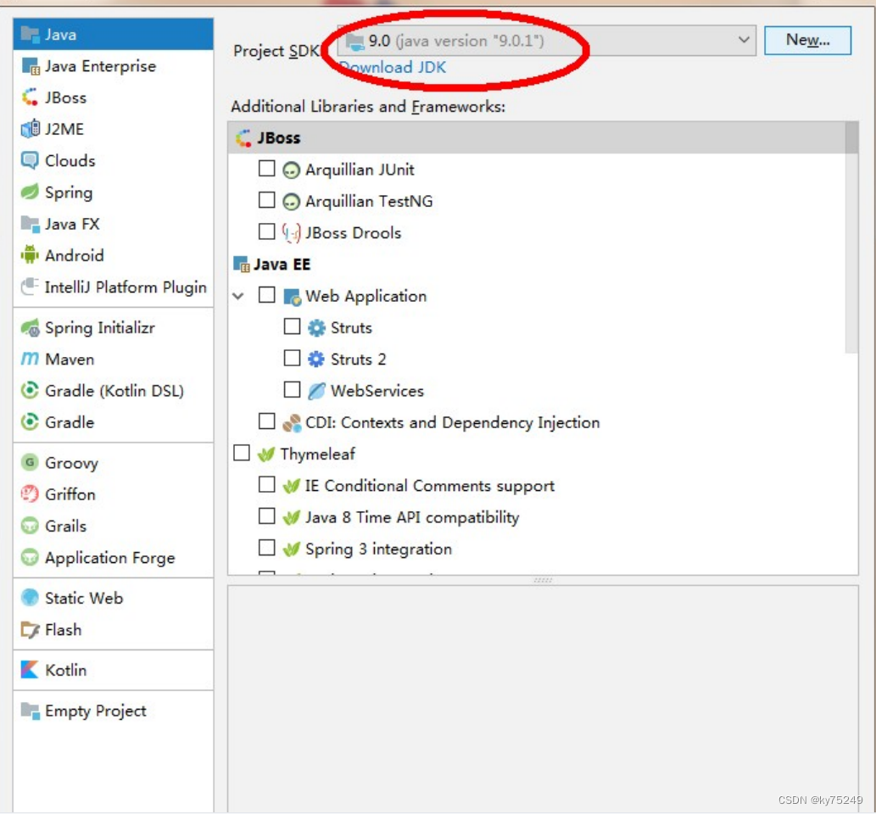Image resolution: width=876 pixels, height=814 pixels.
Task: Choose the Java Enterprise icon
Action: 31,66
